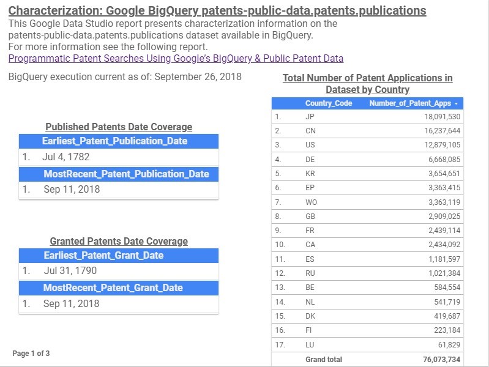Click the CA country code cell
Screen dimensions: 489x367
click(x=310, y=244)
